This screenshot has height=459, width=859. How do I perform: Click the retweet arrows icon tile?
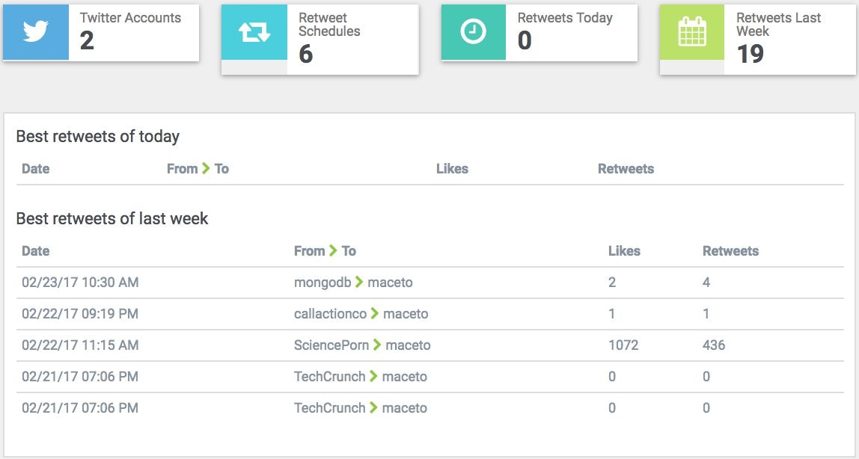pos(254,32)
